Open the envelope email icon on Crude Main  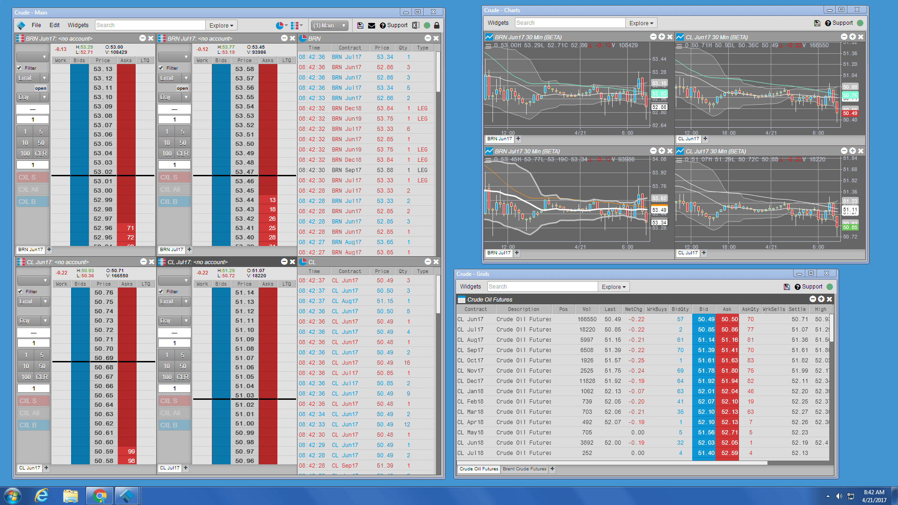pos(372,25)
